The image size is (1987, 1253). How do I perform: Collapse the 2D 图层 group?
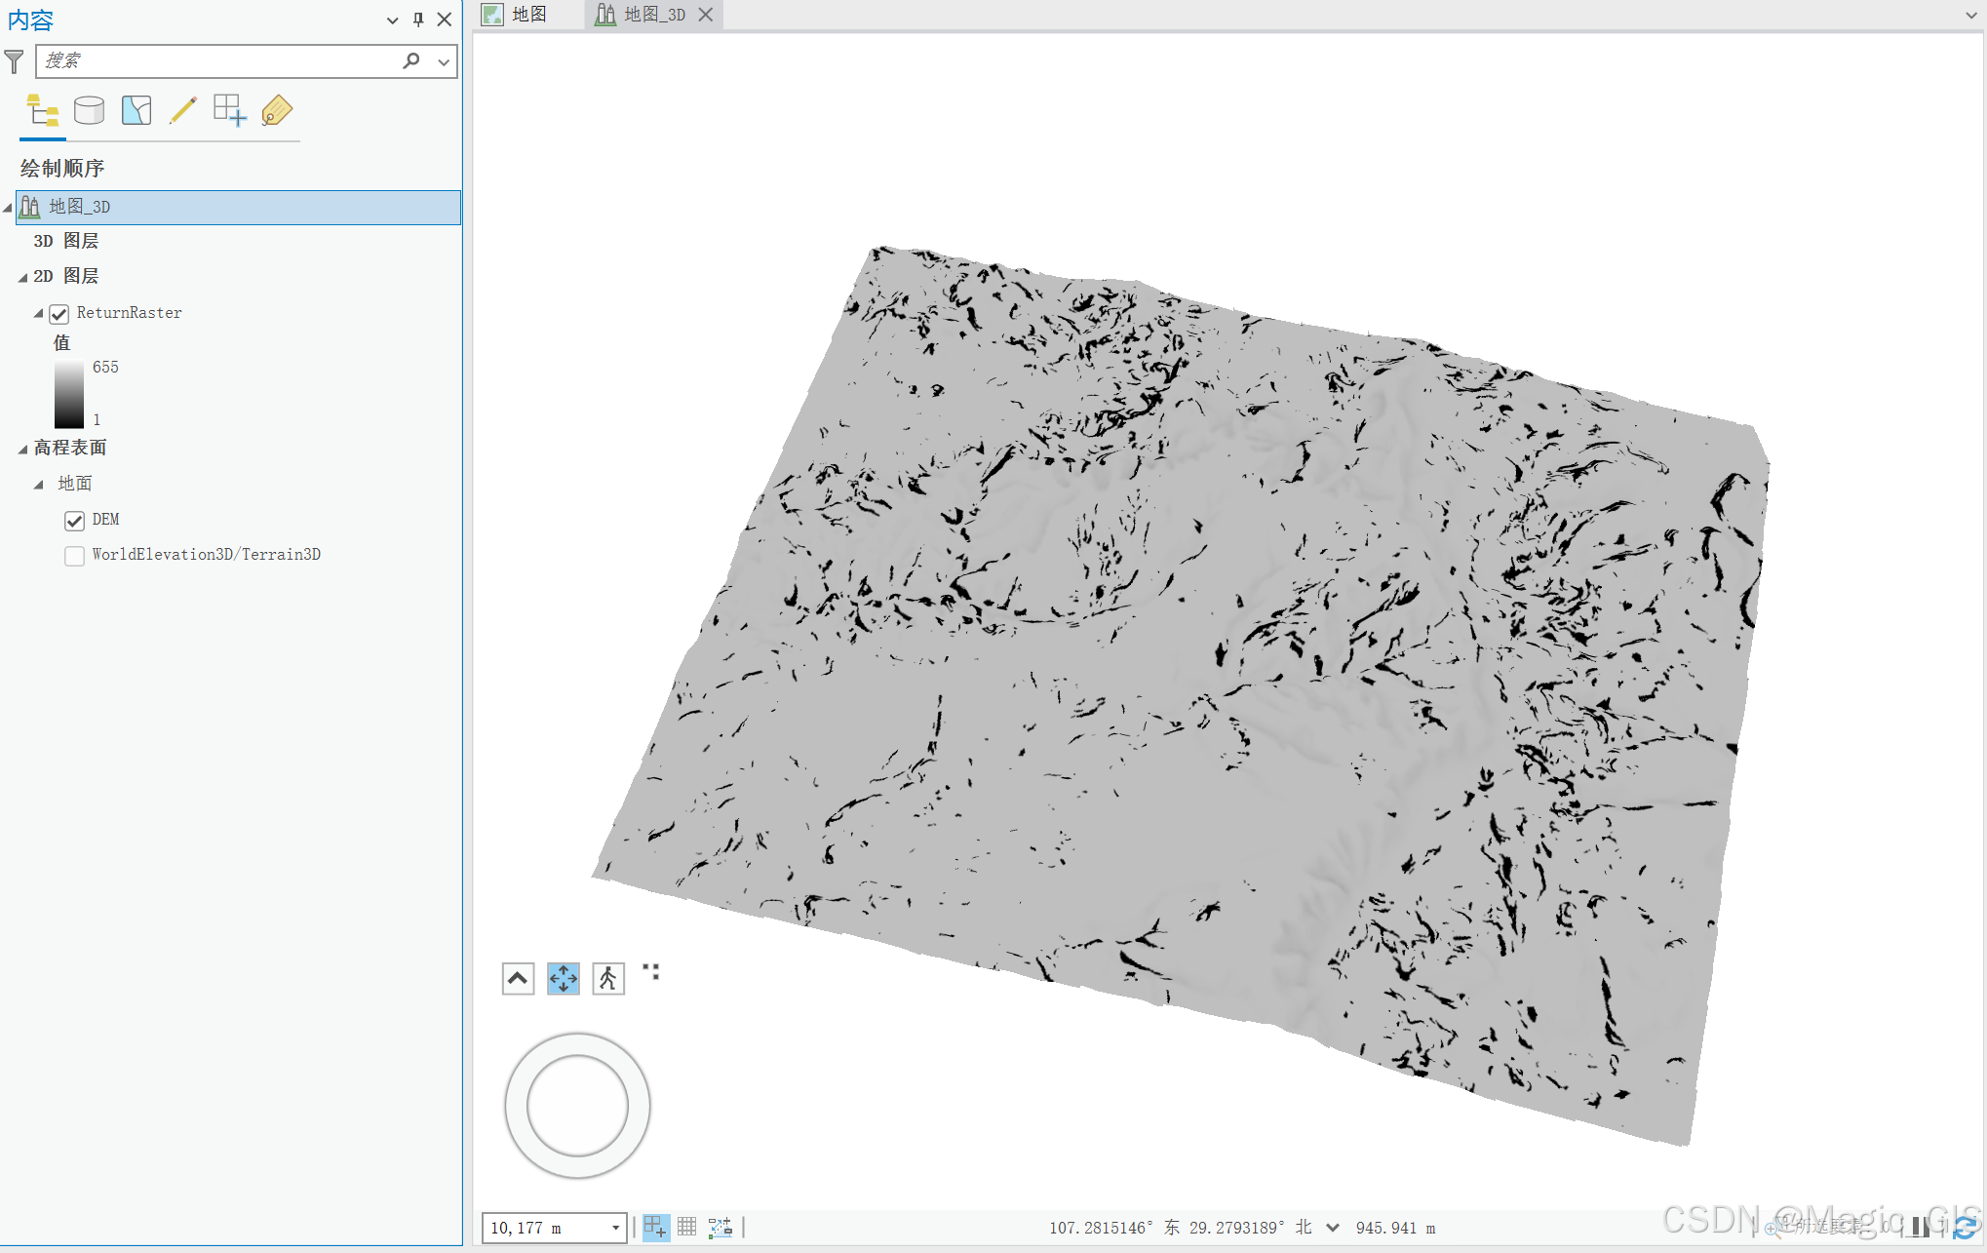tap(23, 277)
